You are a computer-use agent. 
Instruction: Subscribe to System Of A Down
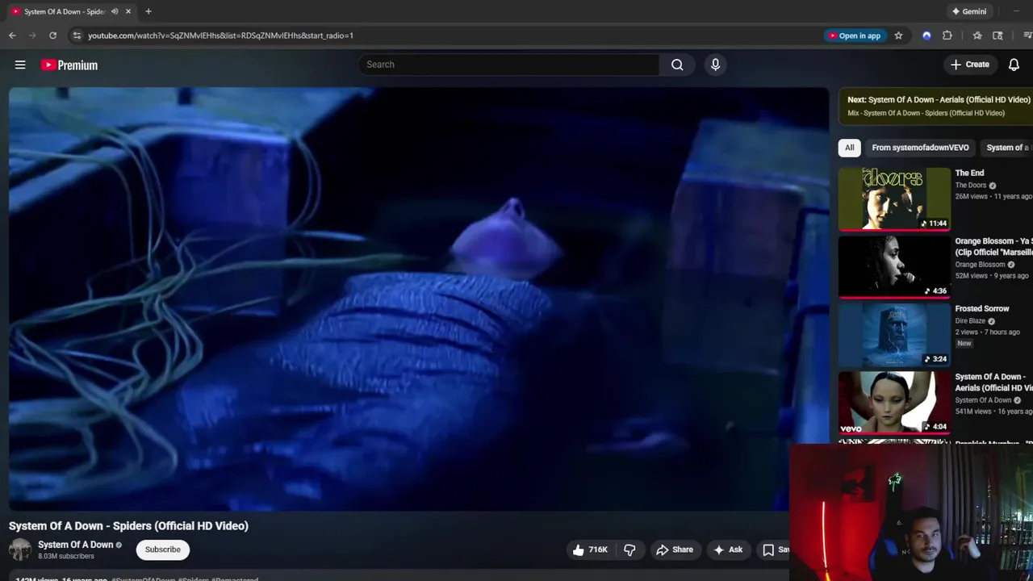[x=162, y=550]
